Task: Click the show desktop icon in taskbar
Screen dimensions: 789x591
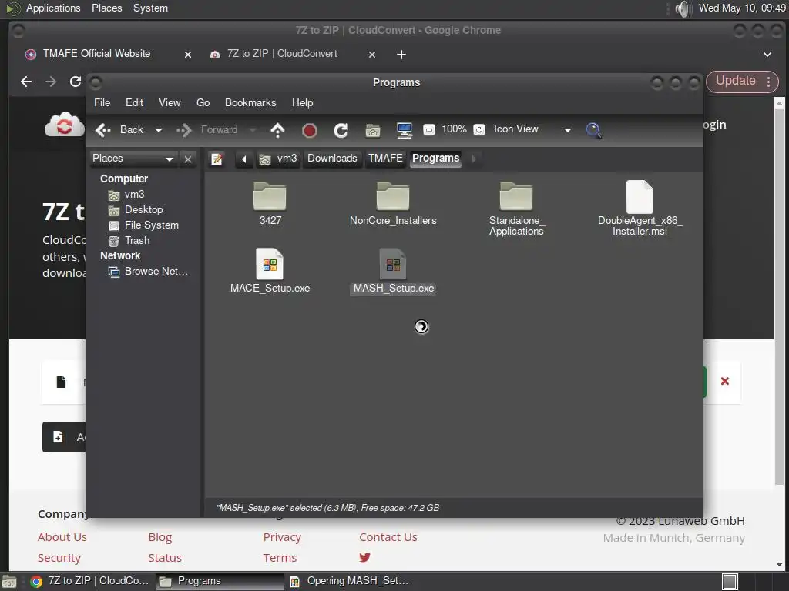Action: tap(730, 581)
